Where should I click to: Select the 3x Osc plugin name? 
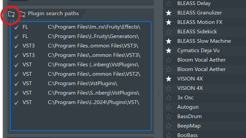point(185,97)
